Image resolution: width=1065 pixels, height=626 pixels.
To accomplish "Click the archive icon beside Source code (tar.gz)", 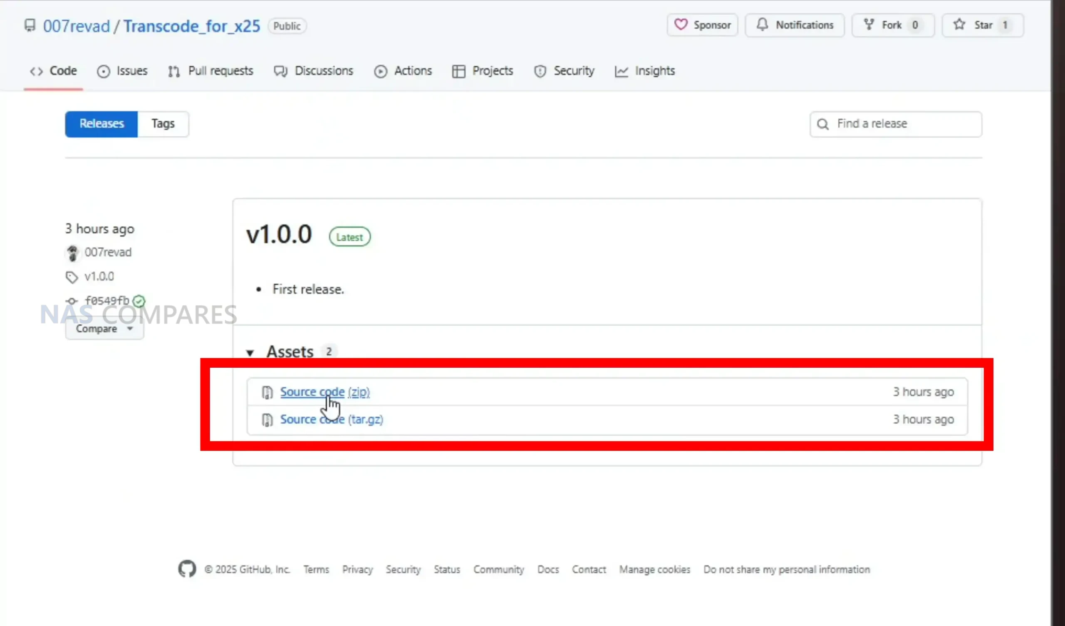I will click(267, 420).
